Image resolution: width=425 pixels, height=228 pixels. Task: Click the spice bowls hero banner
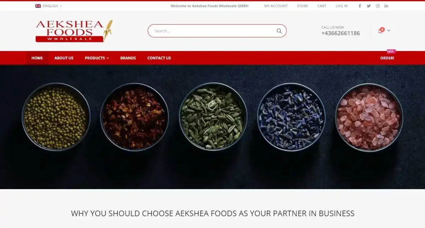coord(212,127)
